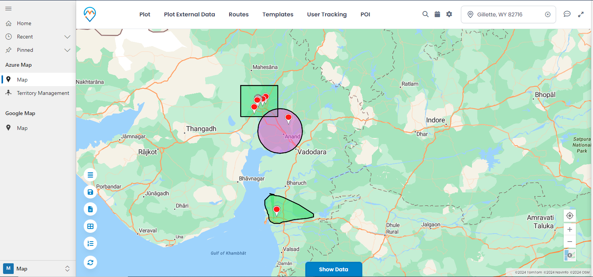Open the Routes menu
The height and width of the screenshot is (277, 593).
point(239,14)
